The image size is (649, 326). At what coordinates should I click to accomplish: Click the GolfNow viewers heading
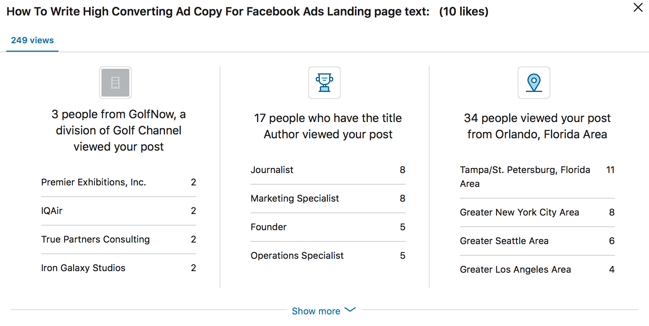pos(118,131)
